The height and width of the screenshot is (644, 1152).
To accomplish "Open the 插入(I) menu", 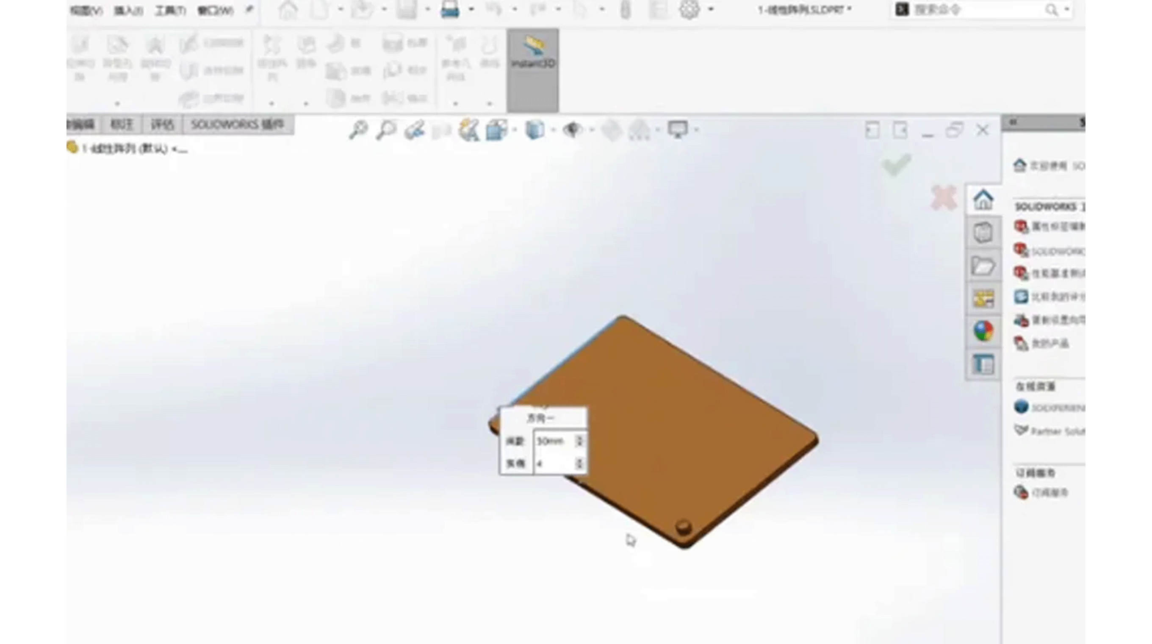I will pyautogui.click(x=128, y=10).
